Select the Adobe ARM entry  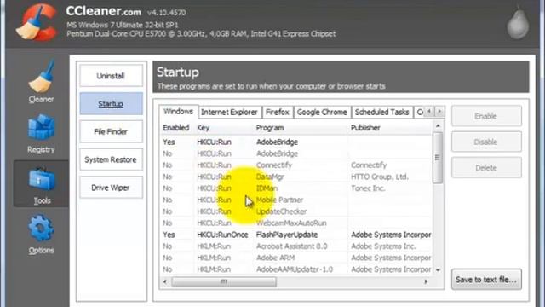296,258
